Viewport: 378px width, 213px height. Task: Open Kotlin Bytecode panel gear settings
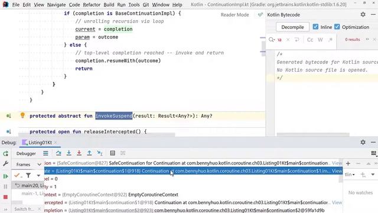tap(363, 14)
